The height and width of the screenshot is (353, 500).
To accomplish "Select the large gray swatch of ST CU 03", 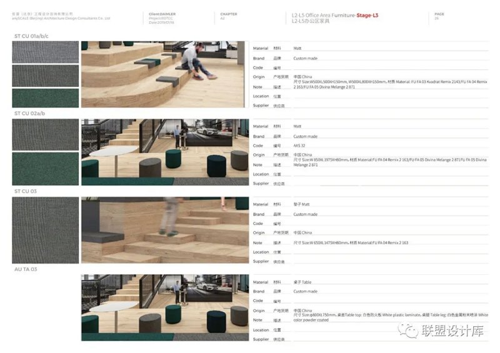I will (x=45, y=230).
